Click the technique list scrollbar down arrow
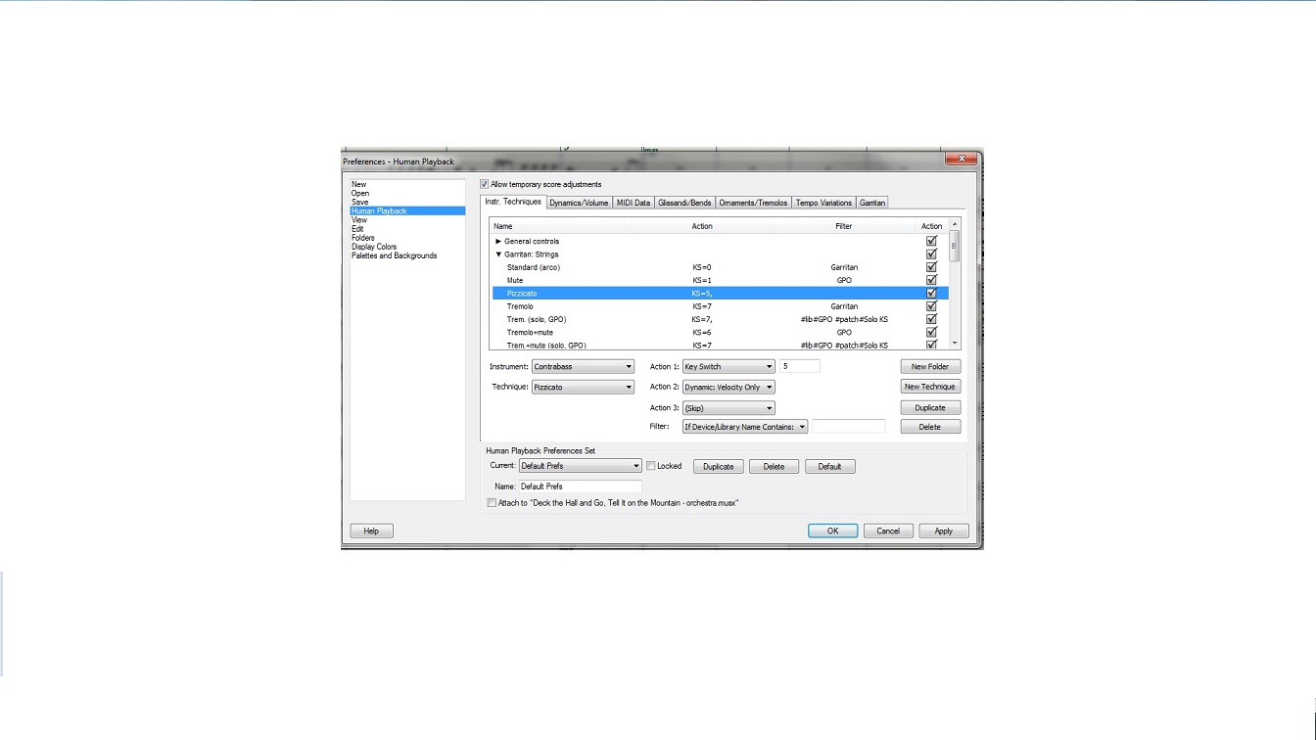The height and width of the screenshot is (740, 1316). pyautogui.click(x=955, y=344)
